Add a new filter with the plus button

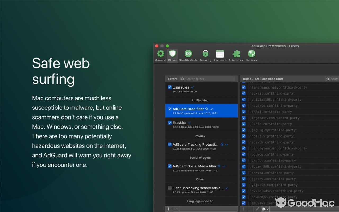coord(168,209)
